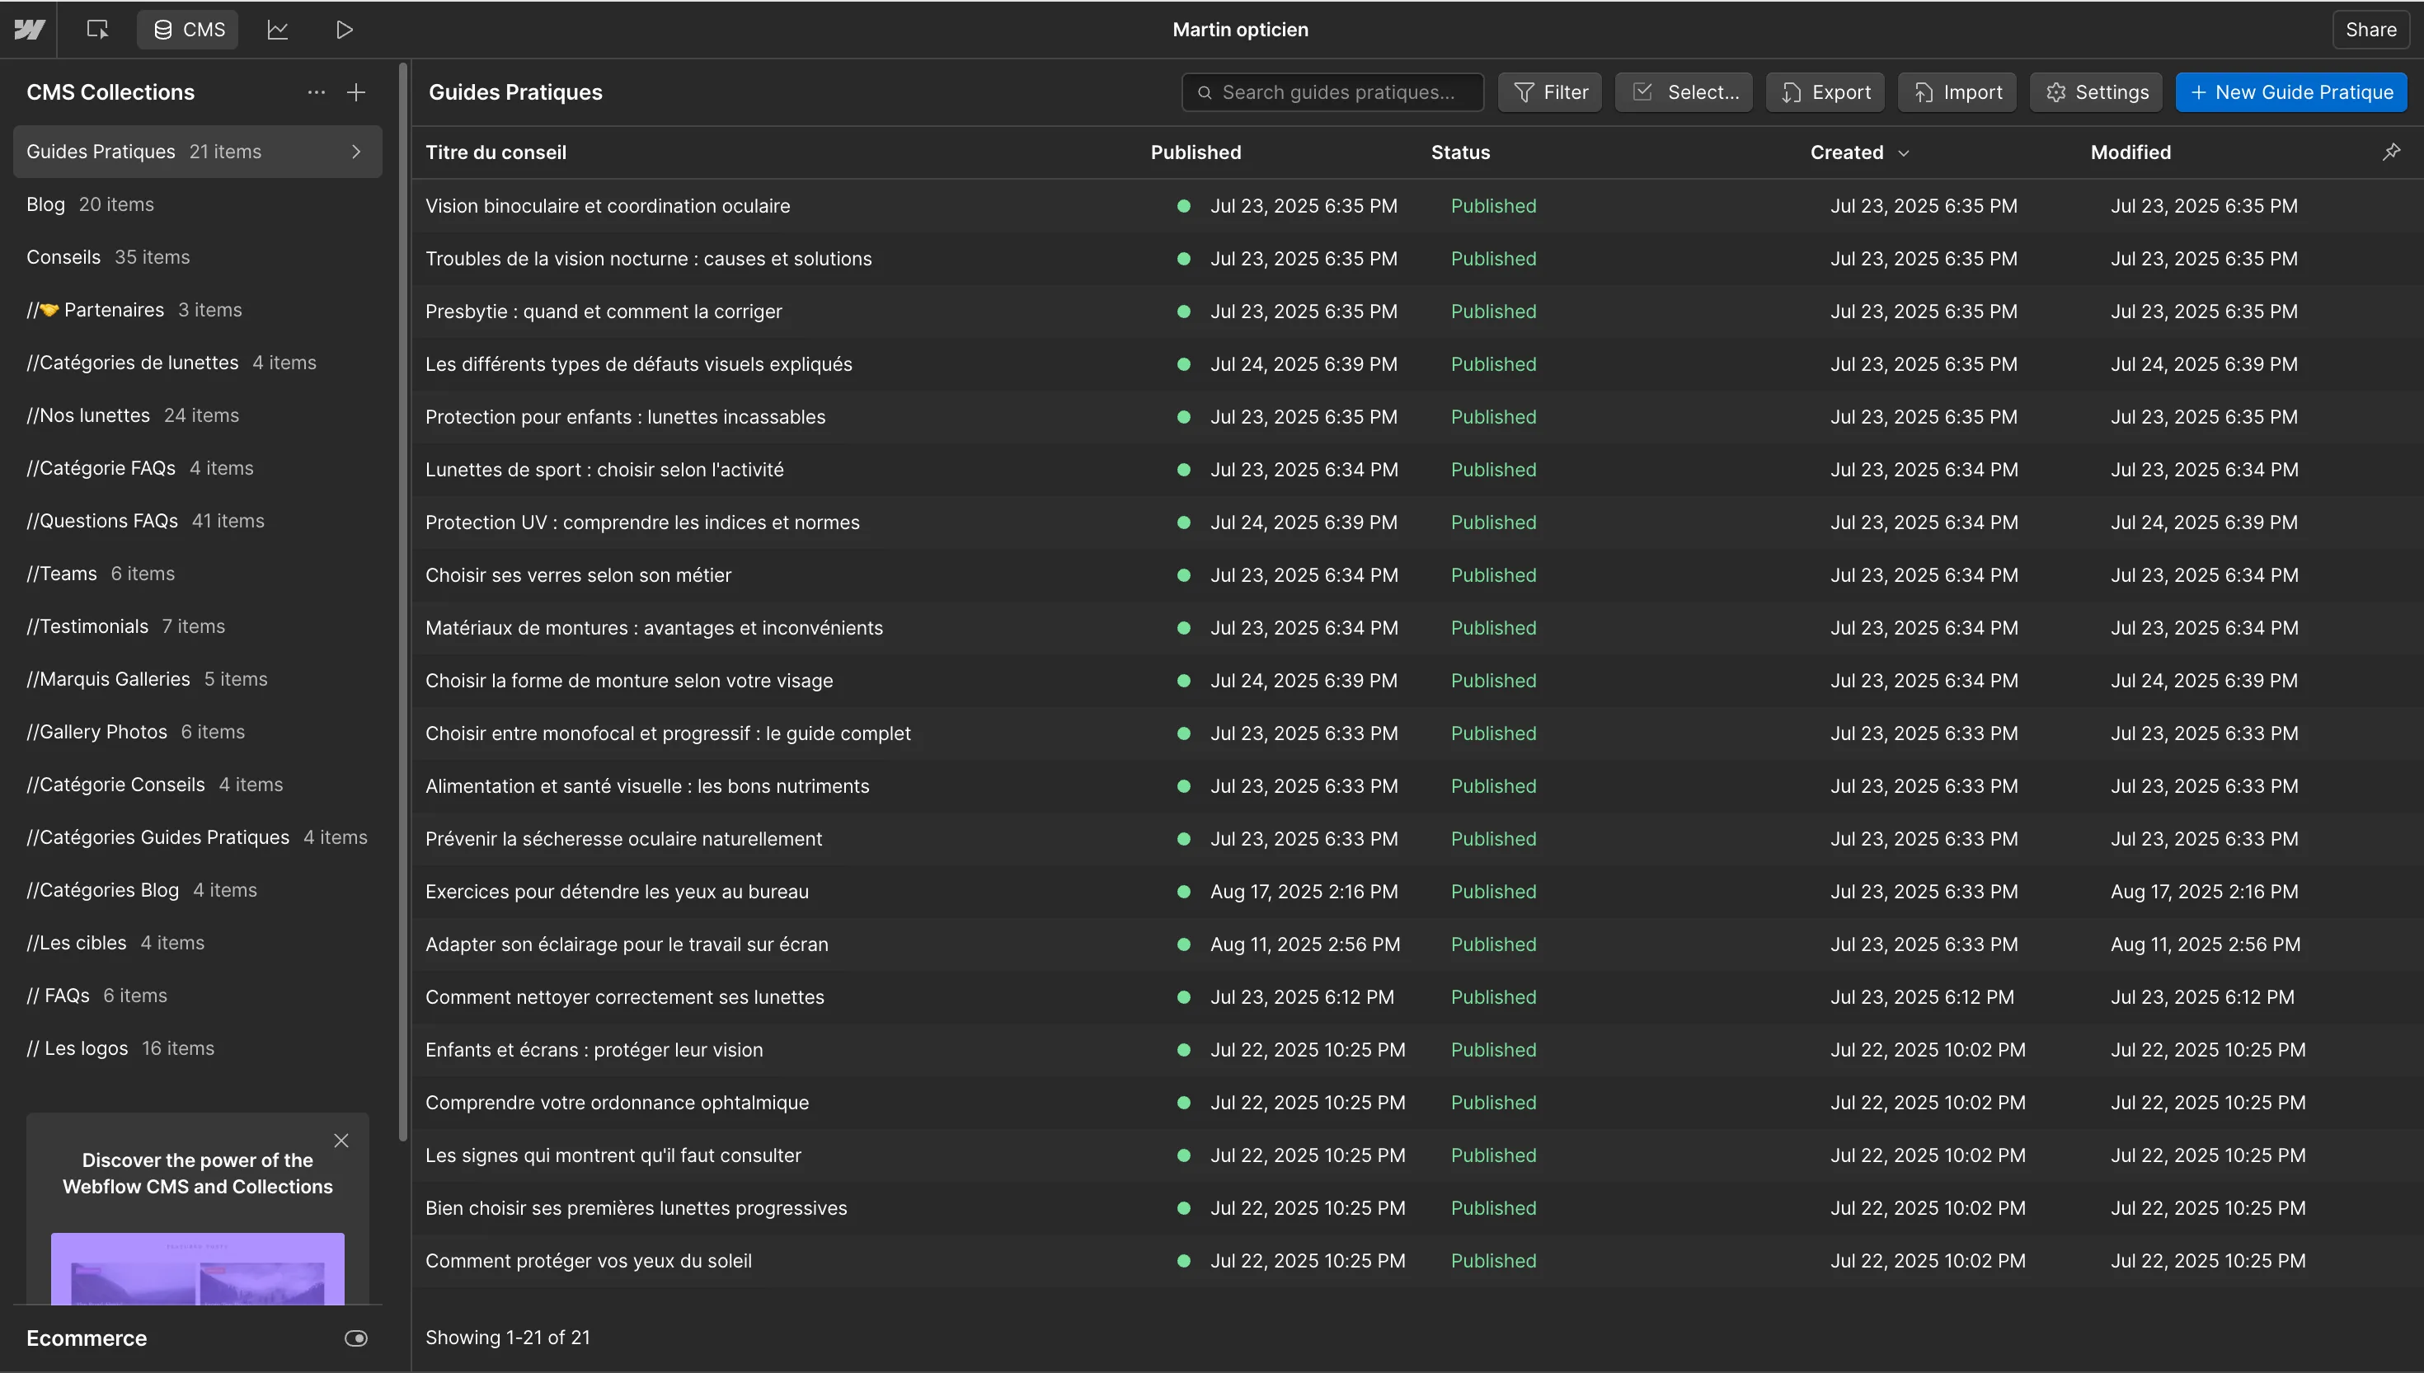Open the Designer canvas select icon

pos(97,29)
